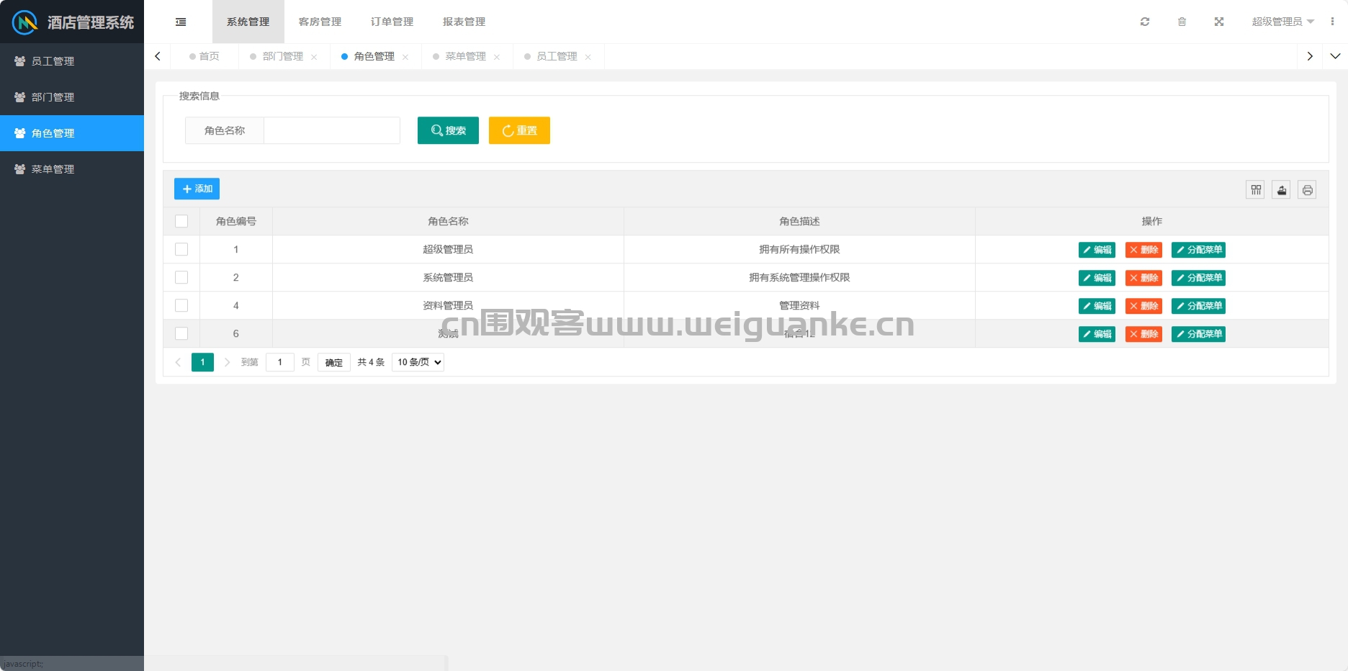Edit the 资料管理员 role
Screen dimensions: 1348x671
pyautogui.click(x=1097, y=306)
